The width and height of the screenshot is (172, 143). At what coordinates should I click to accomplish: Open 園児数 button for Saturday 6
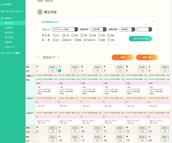point(165,67)
